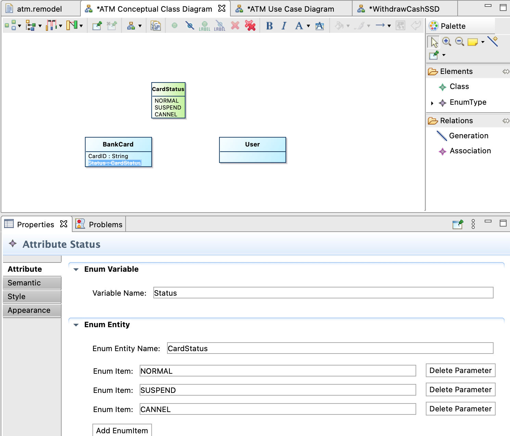This screenshot has width=510, height=436.
Task: Choose the Class element in Palette
Action: coord(459,87)
